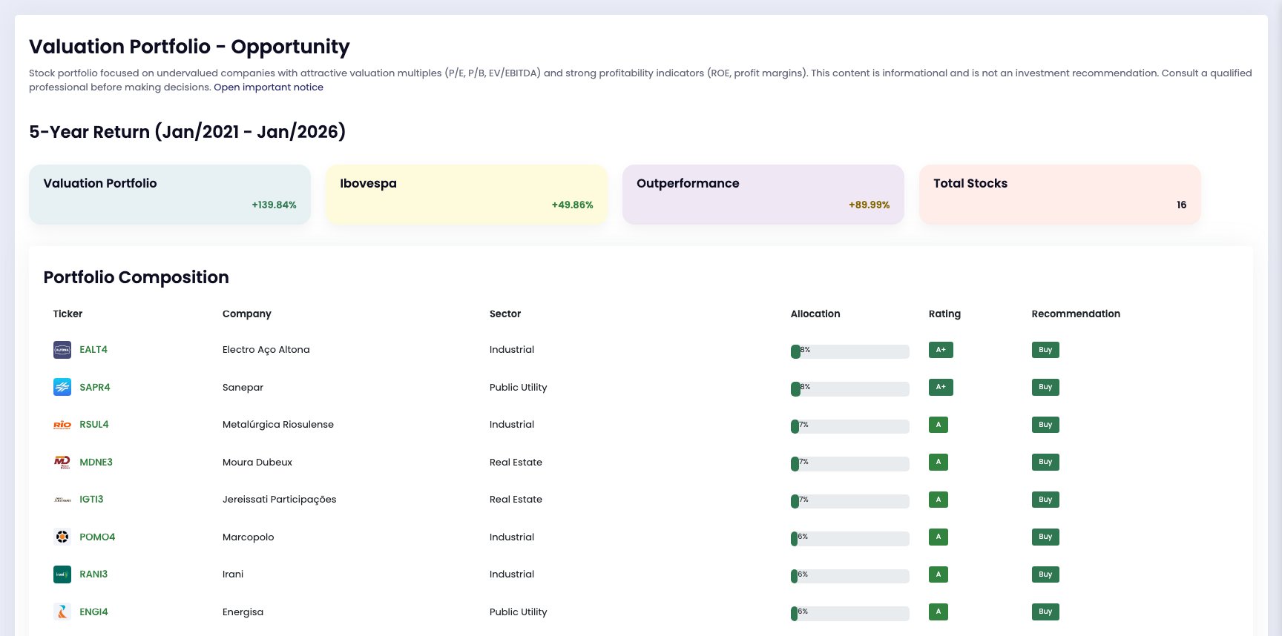The width and height of the screenshot is (1282, 636).
Task: Click the Buy badge for Marcopolo
Action: point(1045,537)
